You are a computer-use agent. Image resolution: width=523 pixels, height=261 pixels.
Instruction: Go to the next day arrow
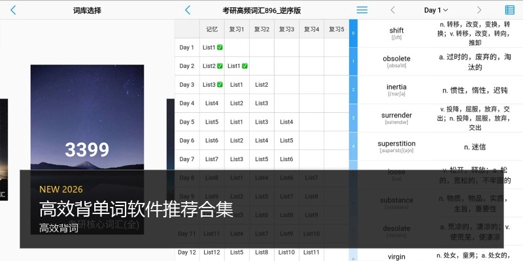(479, 10)
